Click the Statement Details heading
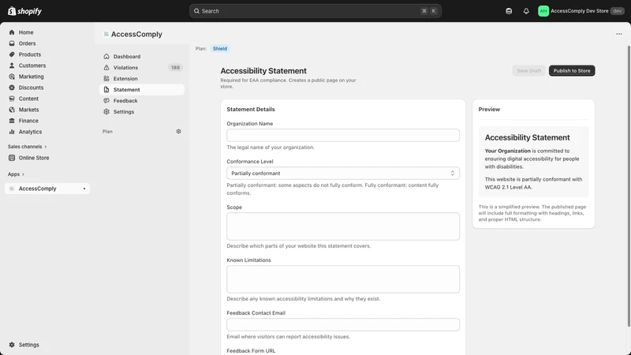 click(x=251, y=110)
